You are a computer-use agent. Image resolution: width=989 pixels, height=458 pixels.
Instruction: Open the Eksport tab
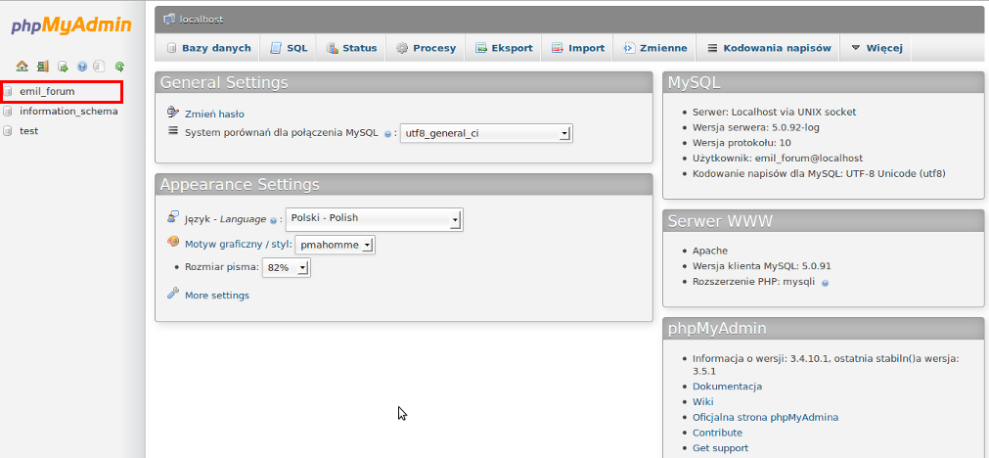point(504,48)
